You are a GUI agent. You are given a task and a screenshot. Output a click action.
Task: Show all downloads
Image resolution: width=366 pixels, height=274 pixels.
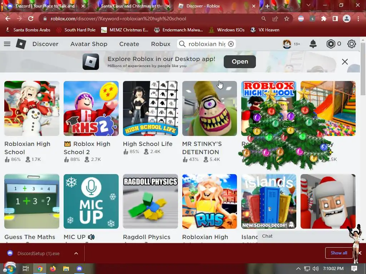(339, 253)
